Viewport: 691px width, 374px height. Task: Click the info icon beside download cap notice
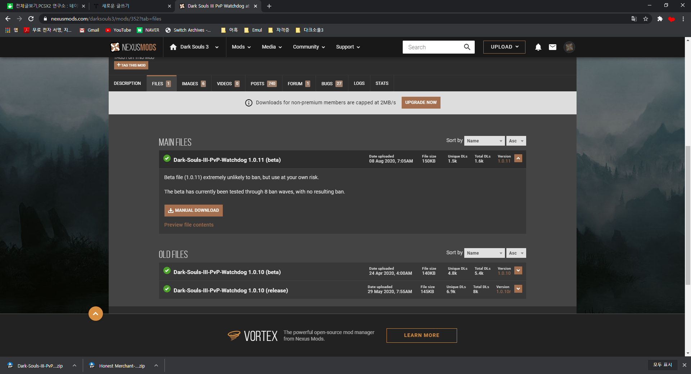[x=249, y=103]
